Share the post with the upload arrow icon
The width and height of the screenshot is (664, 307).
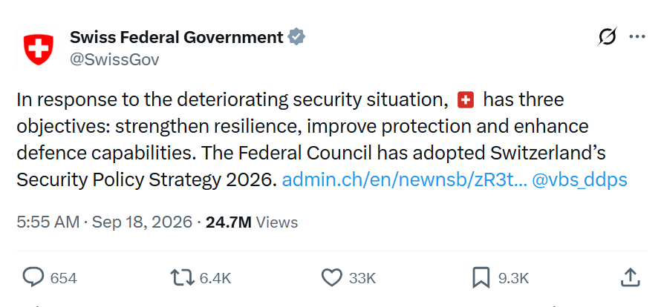pos(630,277)
